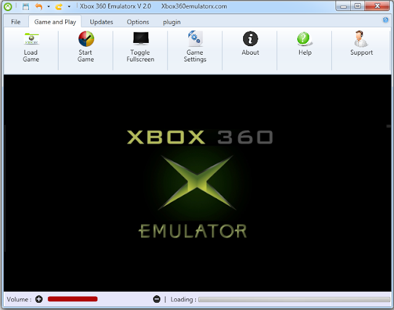Switch to the Options tab
The image size is (394, 310).
pyautogui.click(x=138, y=22)
